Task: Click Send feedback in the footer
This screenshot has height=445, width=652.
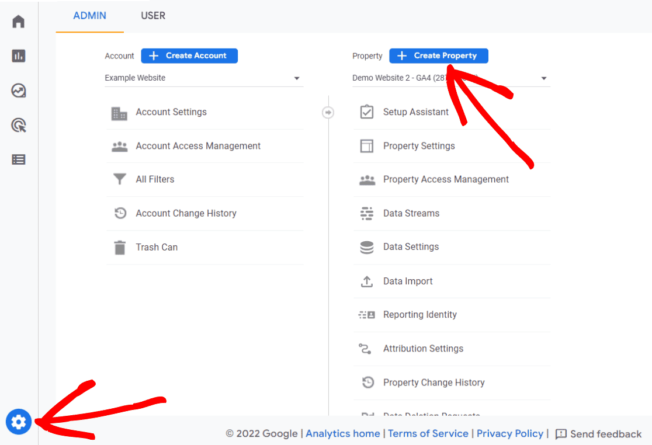Action: coord(598,434)
